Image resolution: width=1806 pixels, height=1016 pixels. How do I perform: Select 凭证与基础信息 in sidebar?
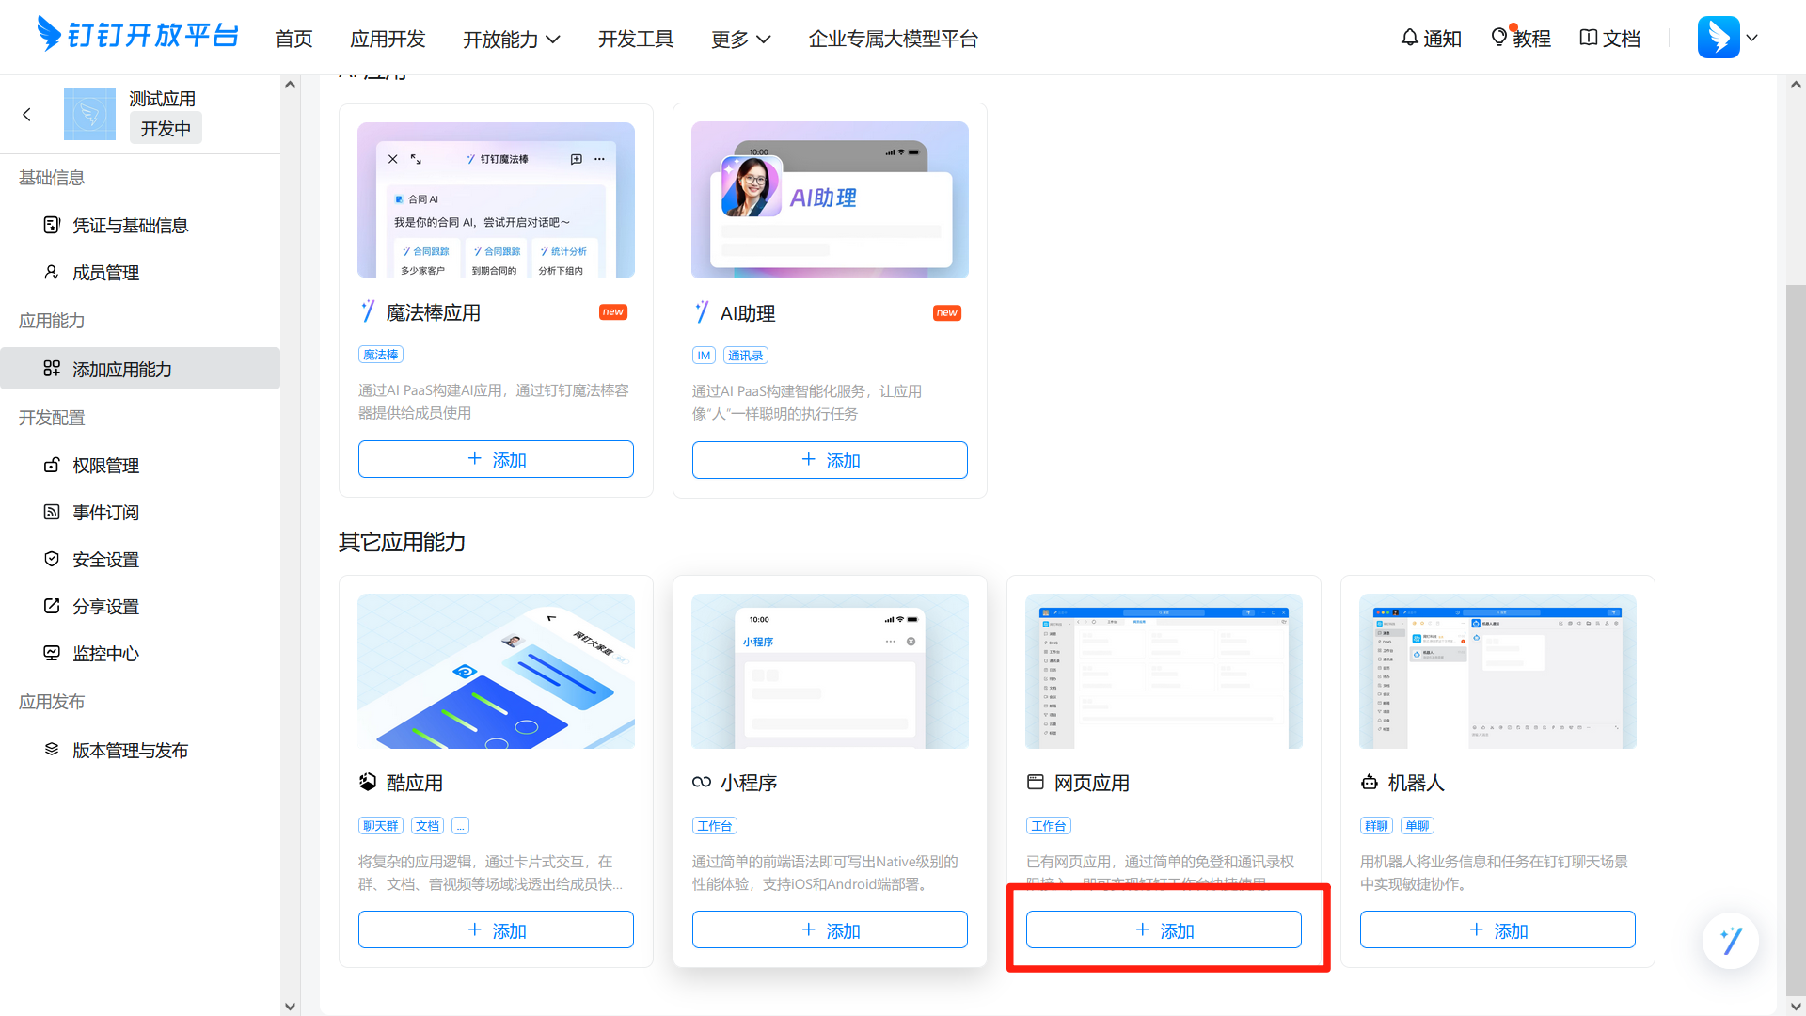point(140,225)
